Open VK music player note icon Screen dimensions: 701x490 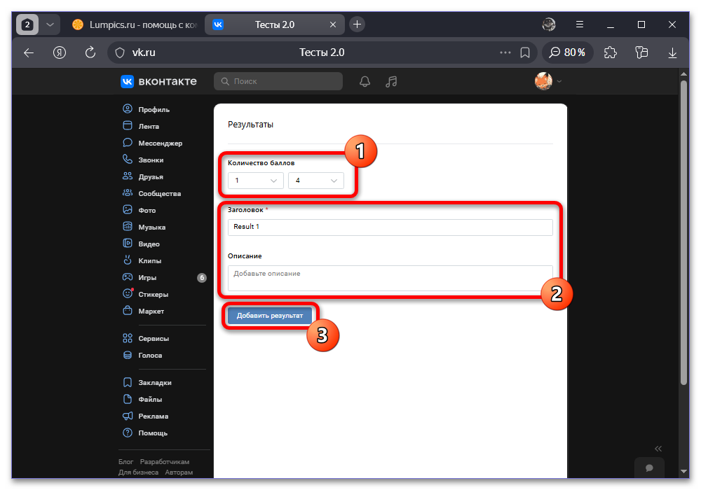coord(391,81)
